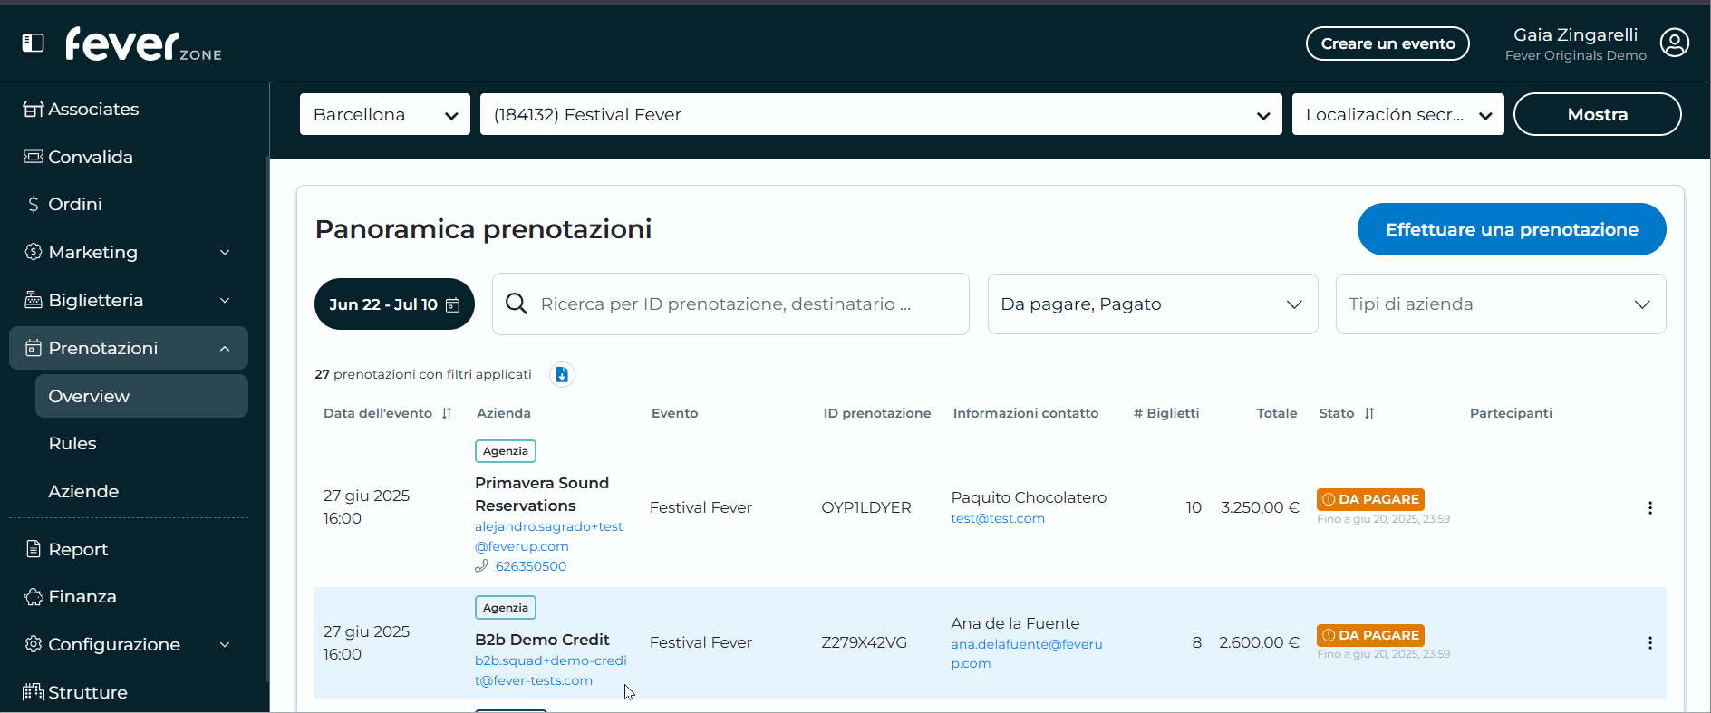Click the Creare un evento button
Image resolution: width=1711 pixels, height=713 pixels.
pyautogui.click(x=1387, y=43)
